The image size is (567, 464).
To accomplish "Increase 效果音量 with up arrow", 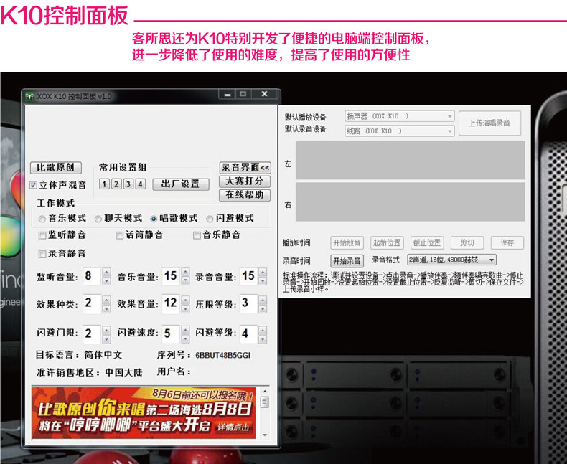I will [185, 300].
